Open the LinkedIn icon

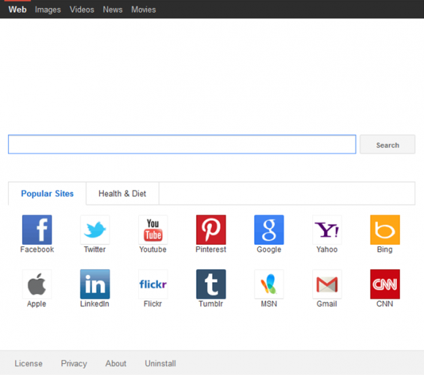pyautogui.click(x=95, y=284)
